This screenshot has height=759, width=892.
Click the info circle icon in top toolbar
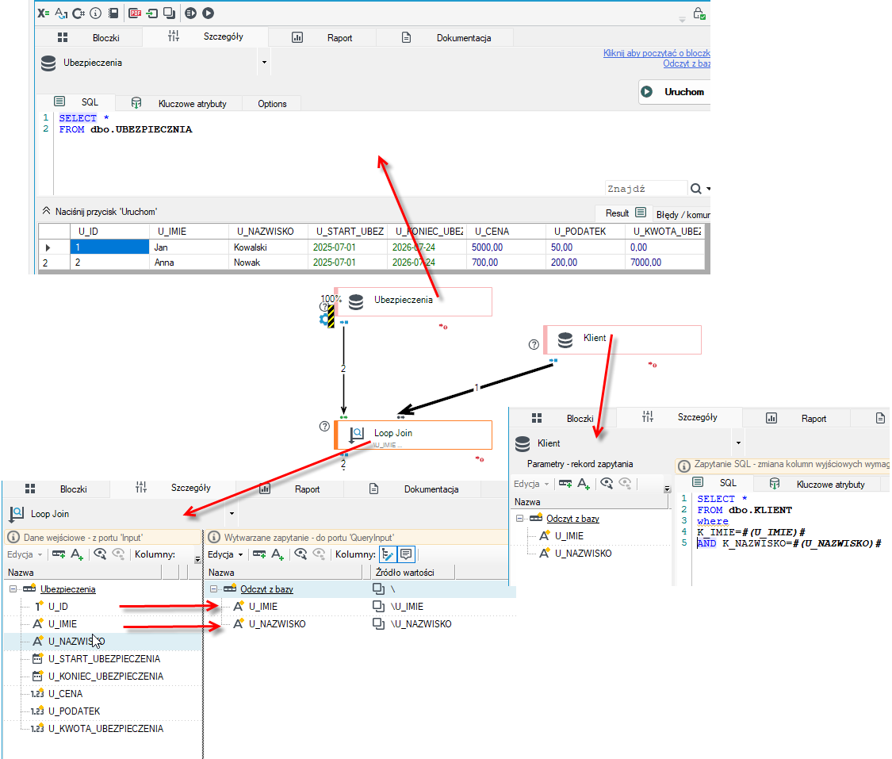96,13
